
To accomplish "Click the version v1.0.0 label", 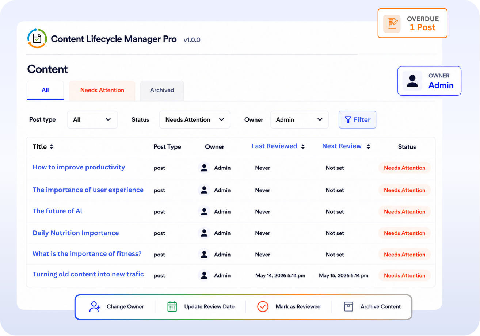I will [x=192, y=40].
